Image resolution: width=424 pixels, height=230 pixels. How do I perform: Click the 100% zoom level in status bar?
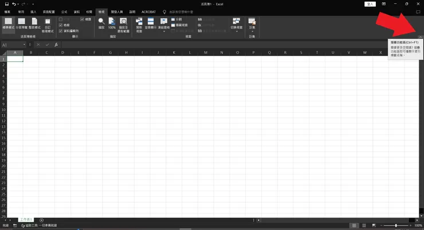point(418,225)
